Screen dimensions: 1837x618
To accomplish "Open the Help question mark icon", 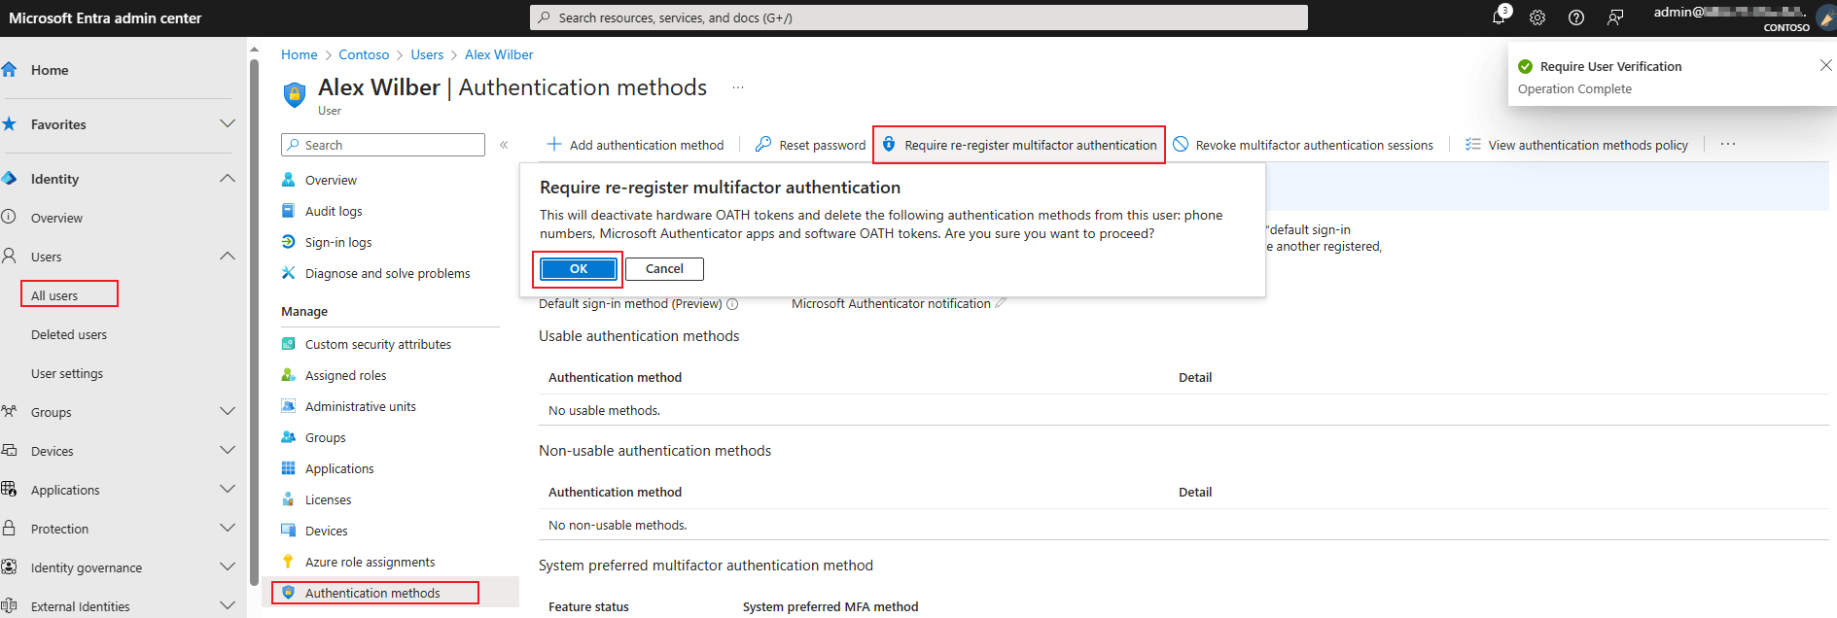I will tap(1576, 17).
